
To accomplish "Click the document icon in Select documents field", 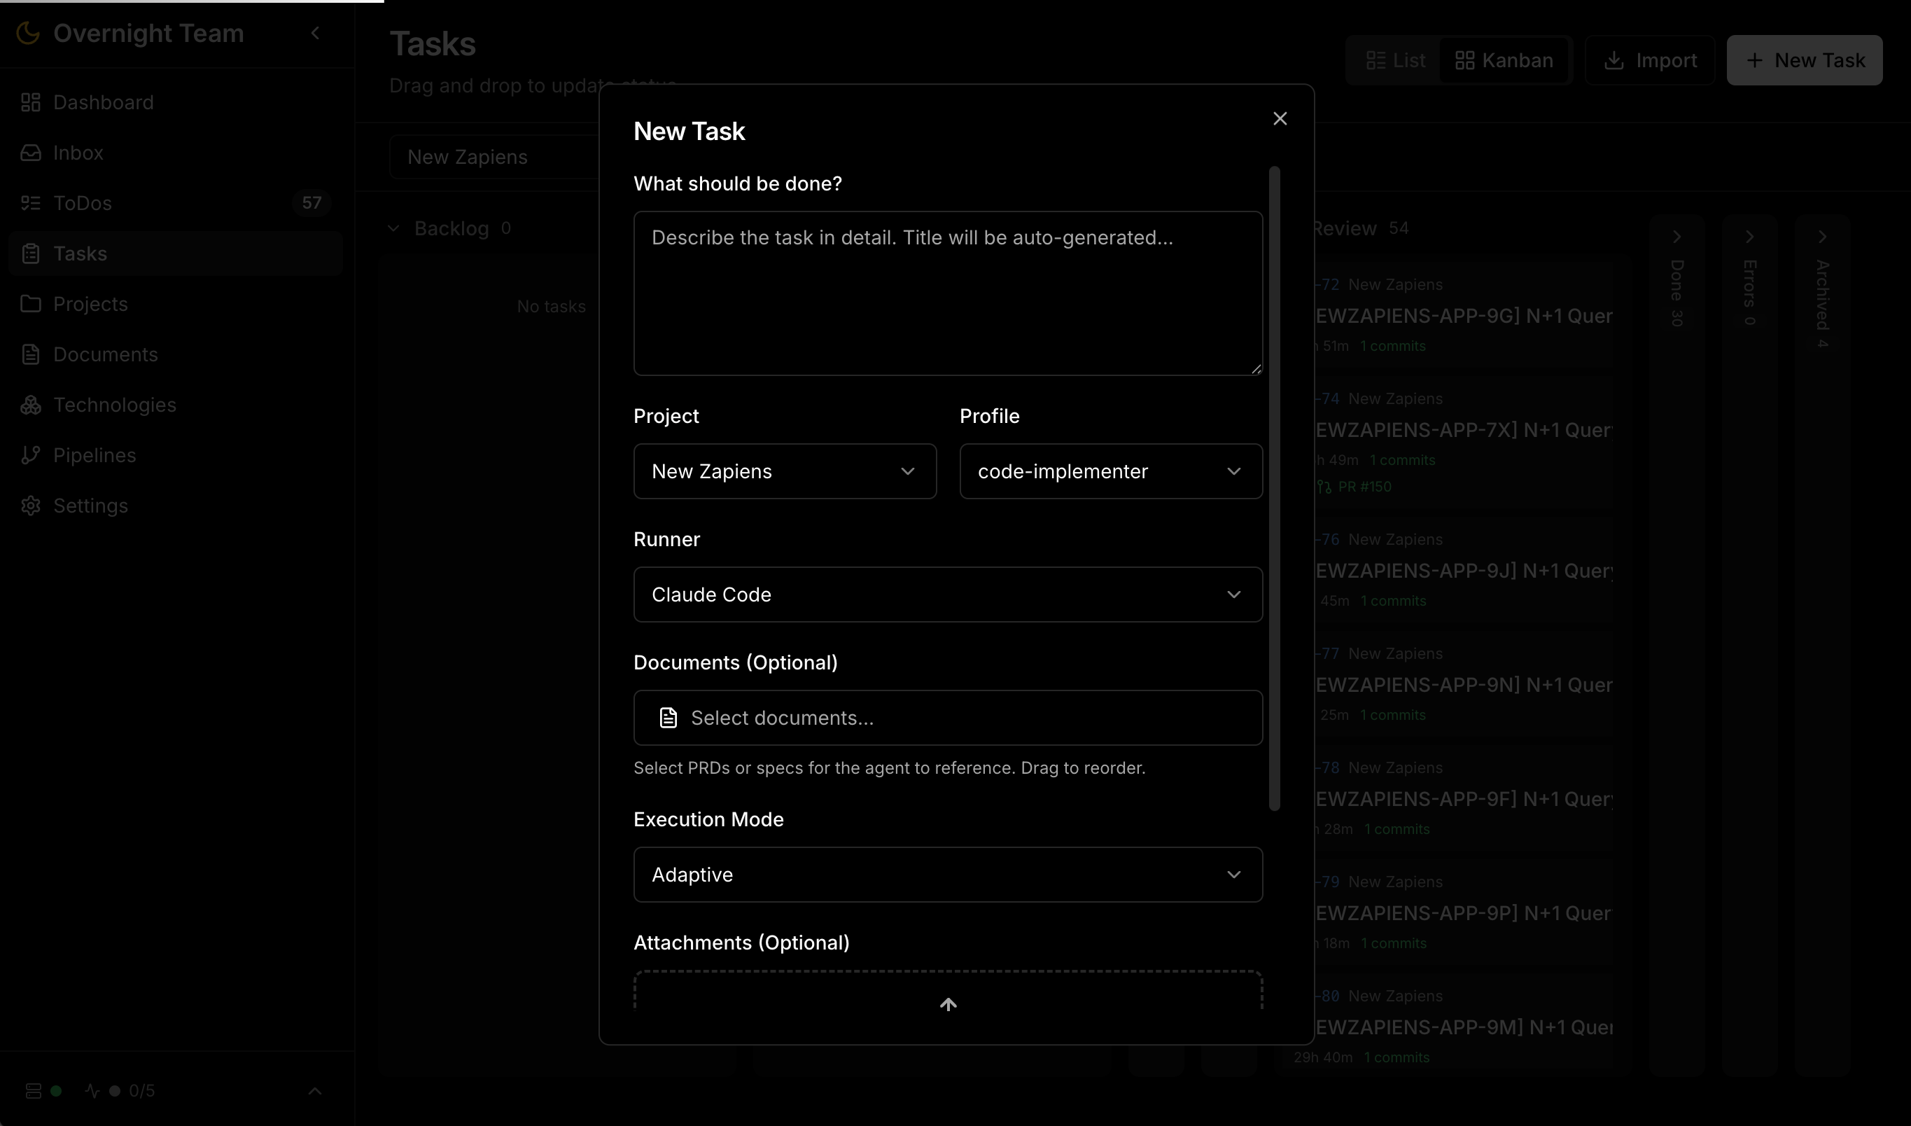I will click(668, 718).
